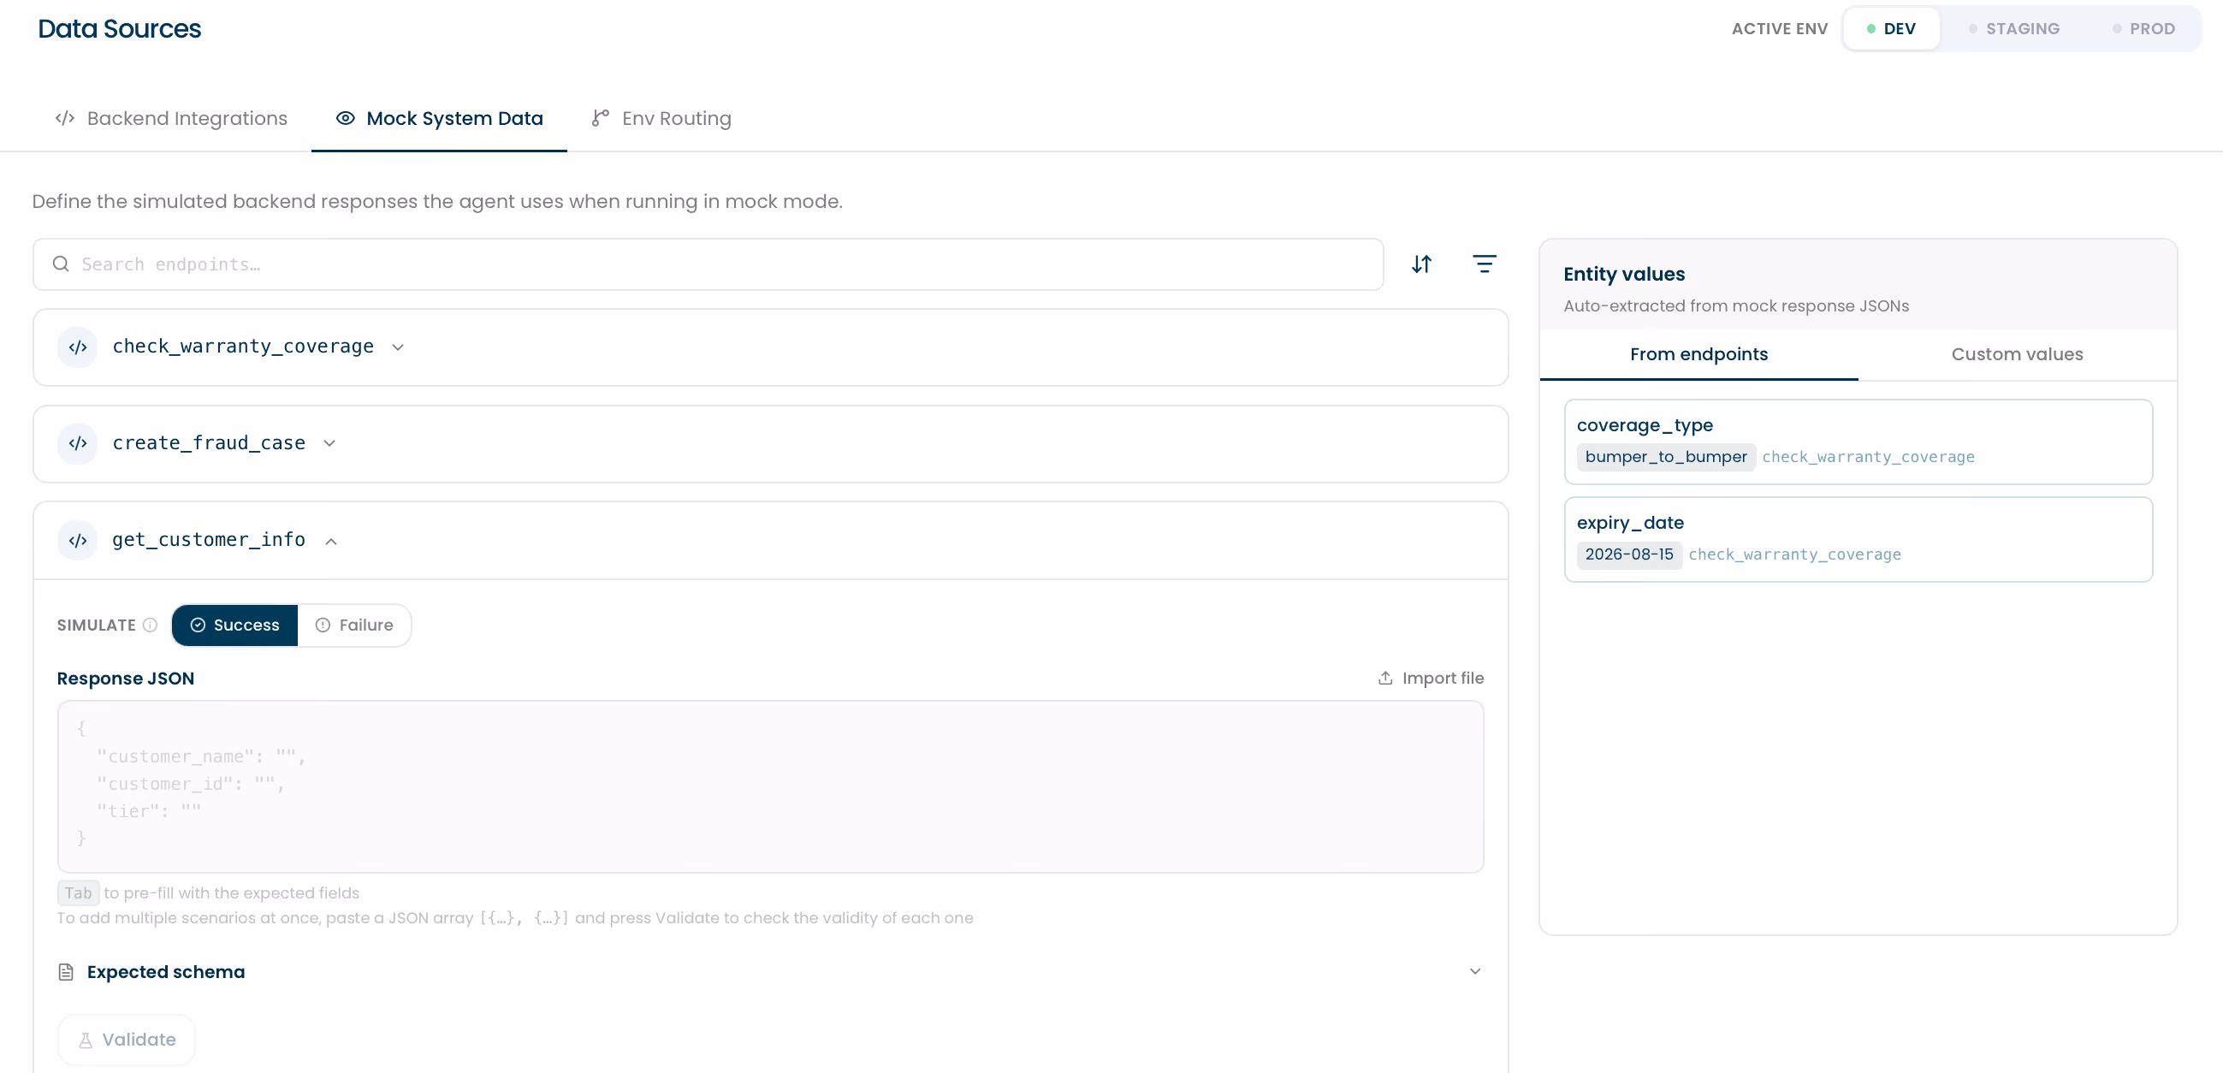2223x1073 pixels.
Task: Click Import file link
Action: point(1431,679)
